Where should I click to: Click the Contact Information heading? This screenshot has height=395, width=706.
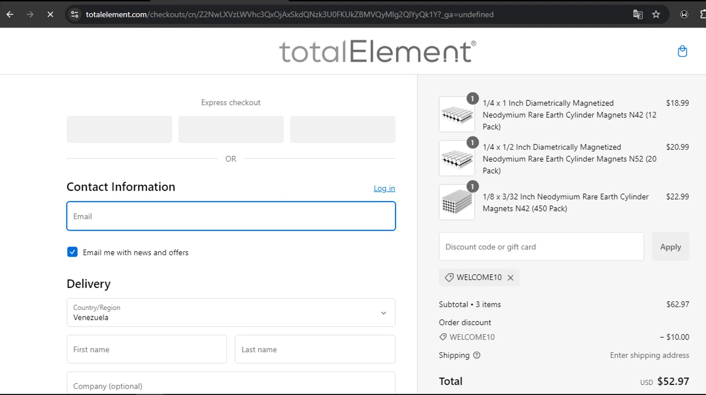121,187
